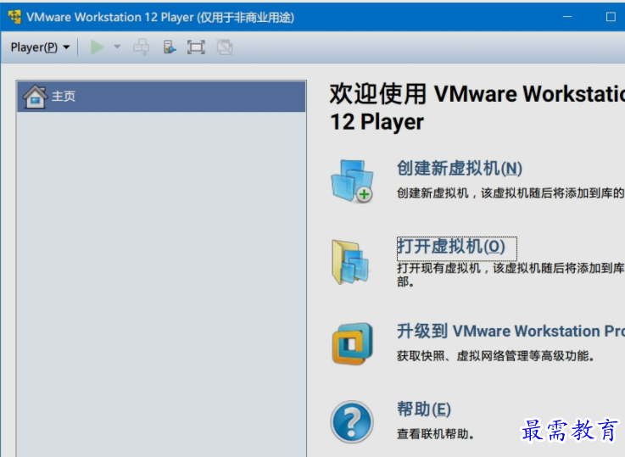Click the blue question mark help icon
Viewport: 625px width, 457px height.
pyautogui.click(x=352, y=422)
